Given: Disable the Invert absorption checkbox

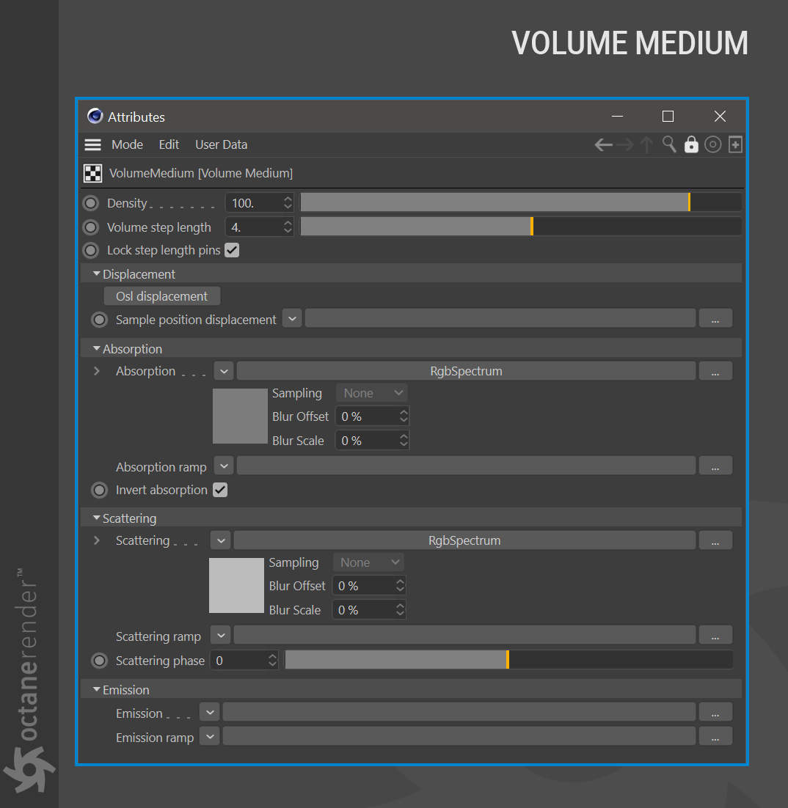Looking at the screenshot, I should click(220, 490).
